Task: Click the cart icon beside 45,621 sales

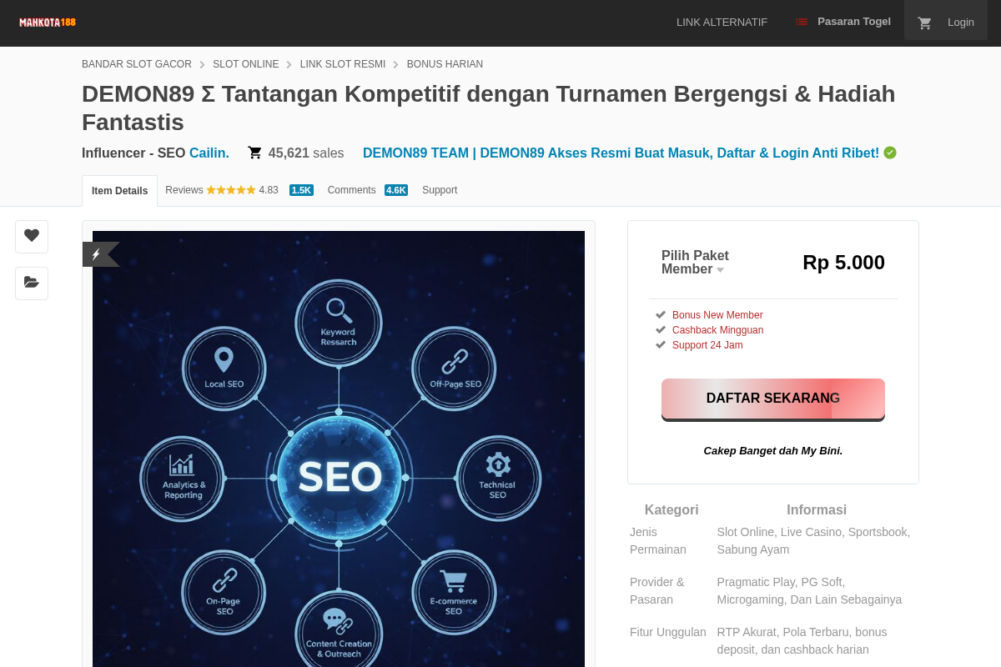Action: pos(254,153)
